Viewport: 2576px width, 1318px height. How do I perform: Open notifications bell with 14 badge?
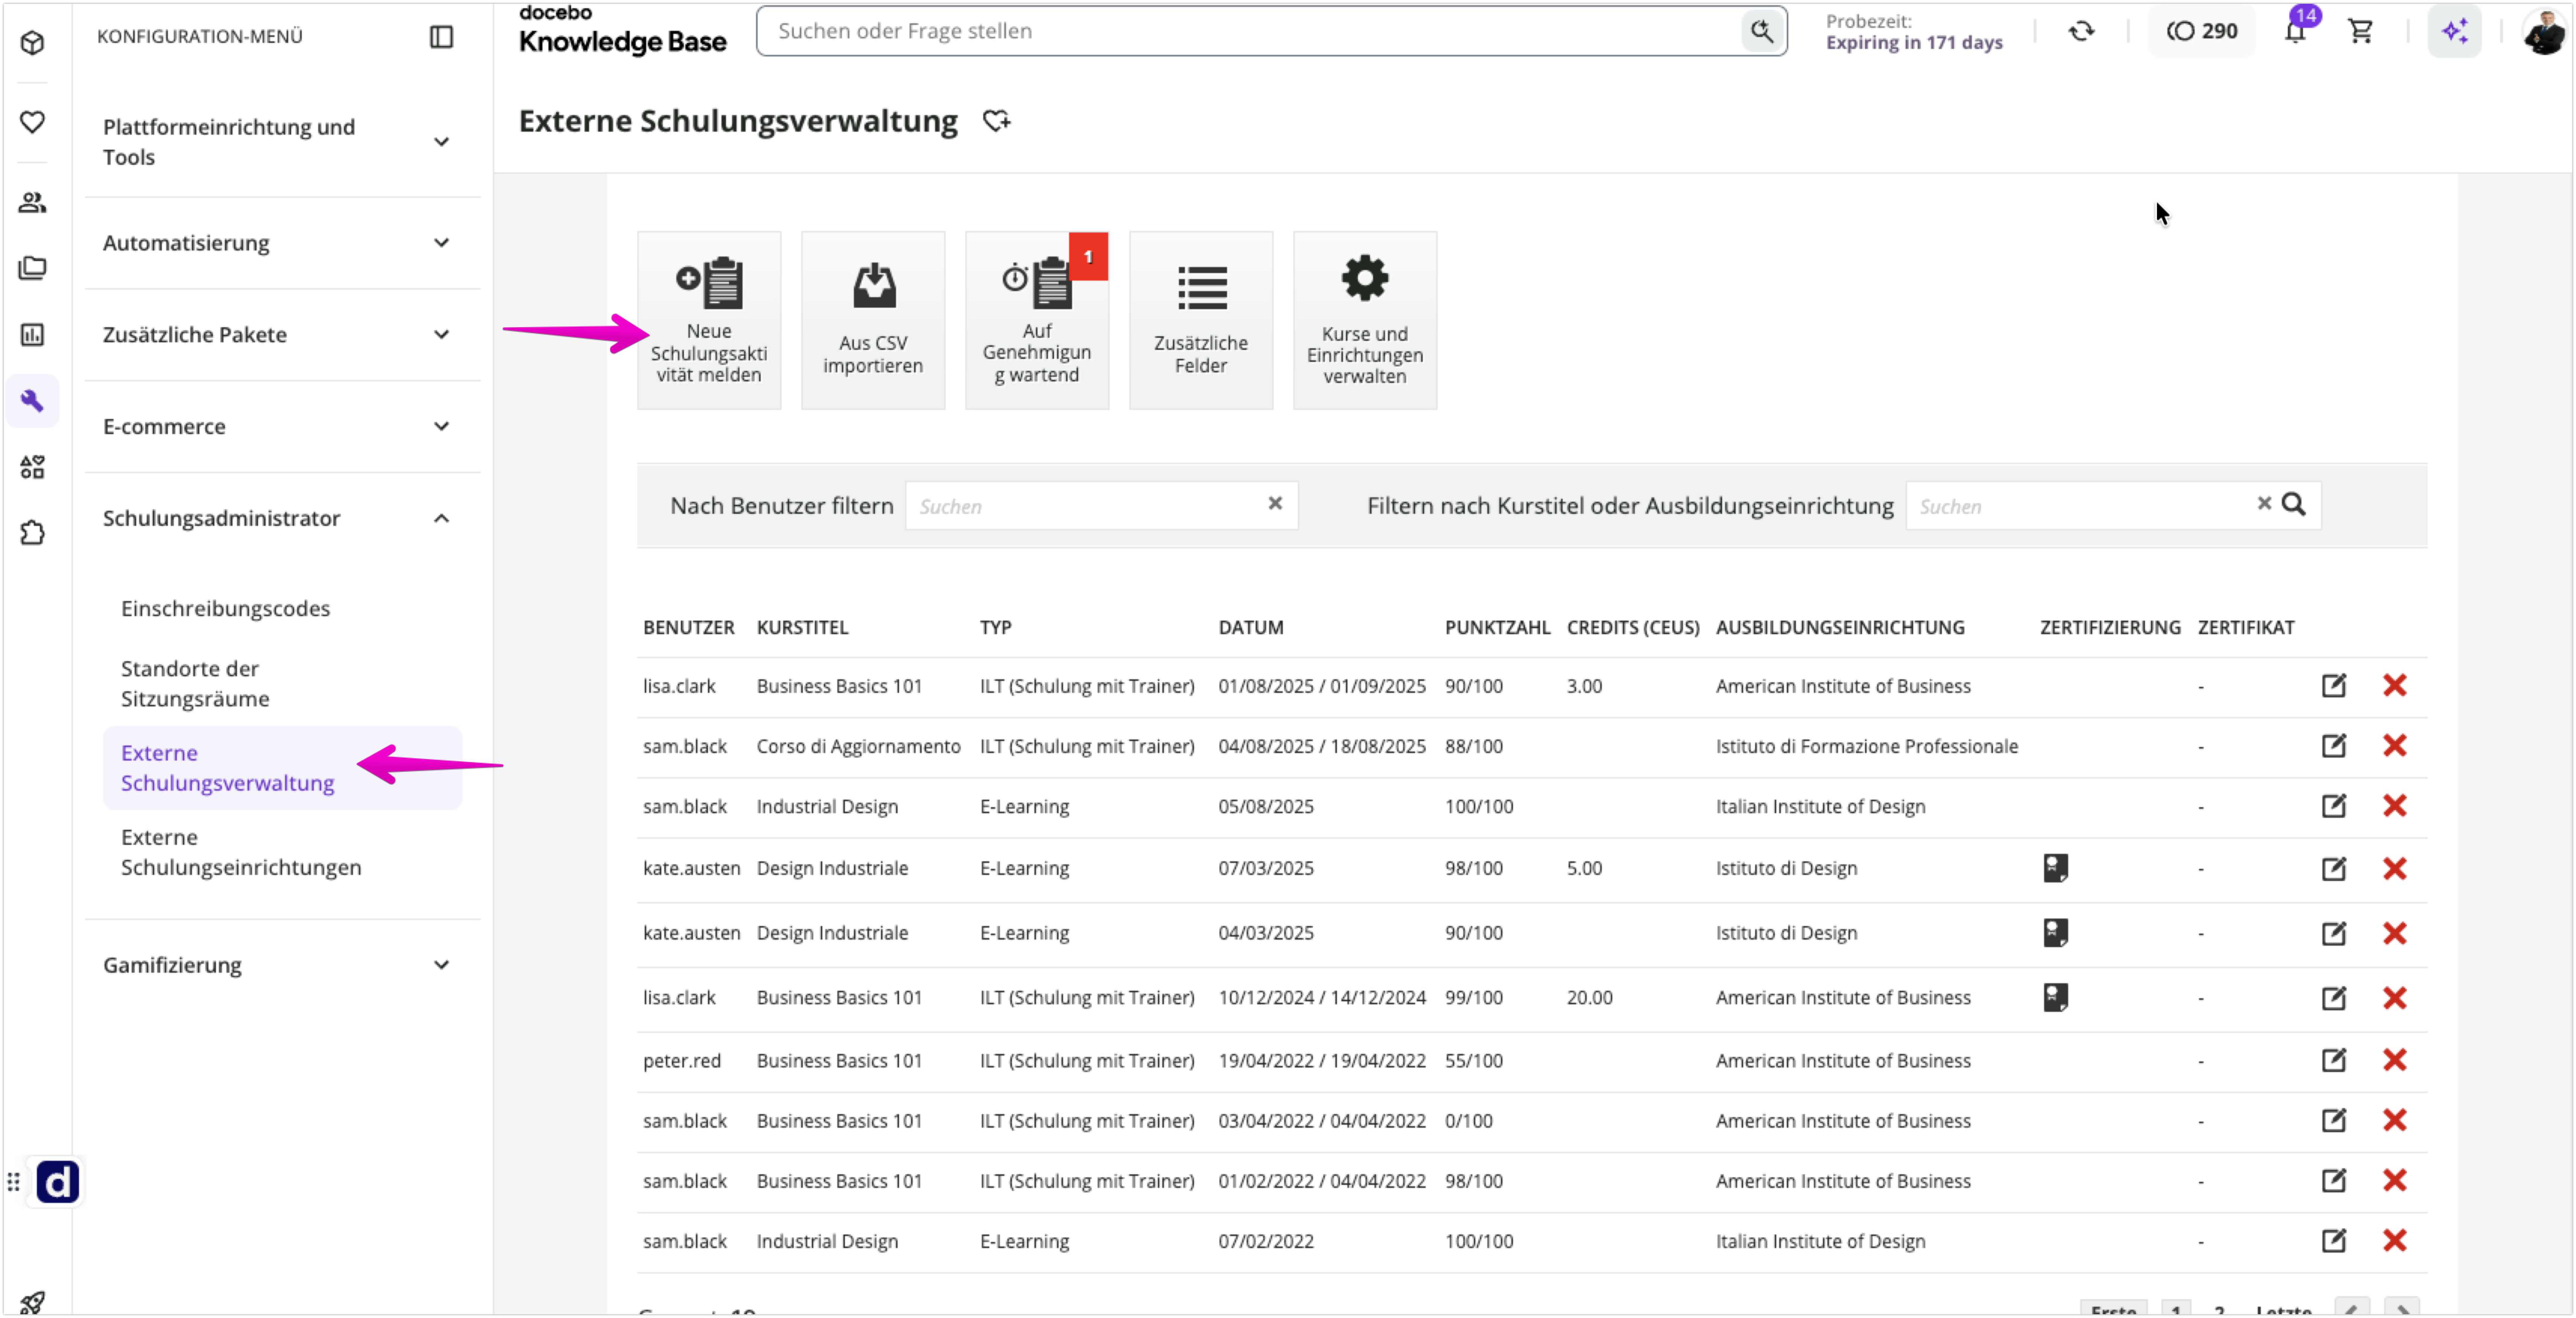[2295, 31]
